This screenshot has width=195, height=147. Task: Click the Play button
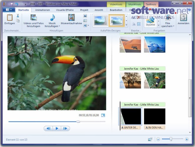click(57, 128)
